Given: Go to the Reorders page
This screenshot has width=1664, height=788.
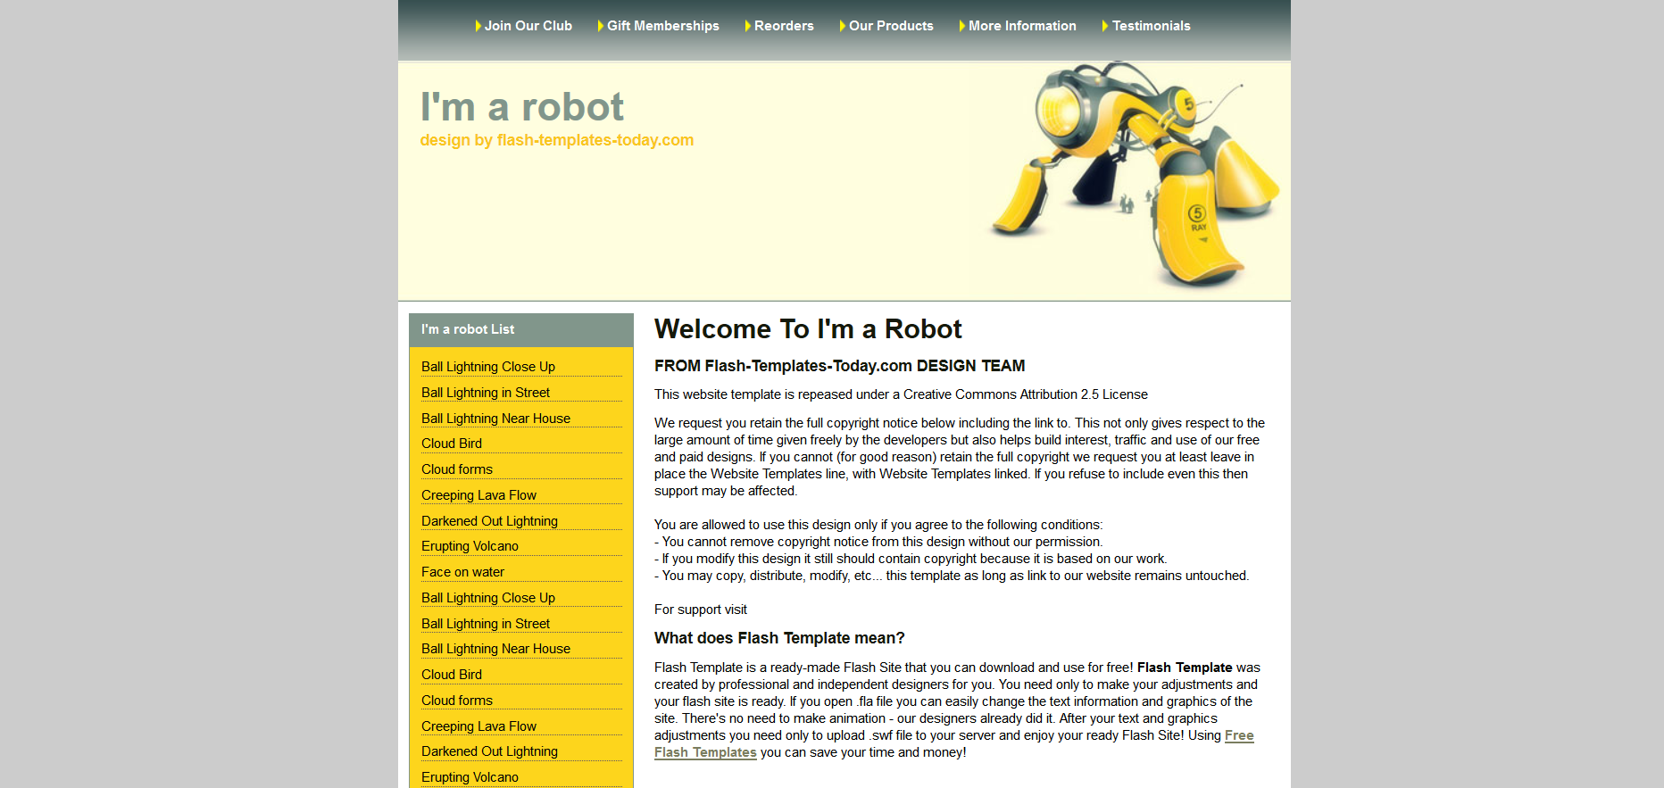Looking at the screenshot, I should coord(783,26).
